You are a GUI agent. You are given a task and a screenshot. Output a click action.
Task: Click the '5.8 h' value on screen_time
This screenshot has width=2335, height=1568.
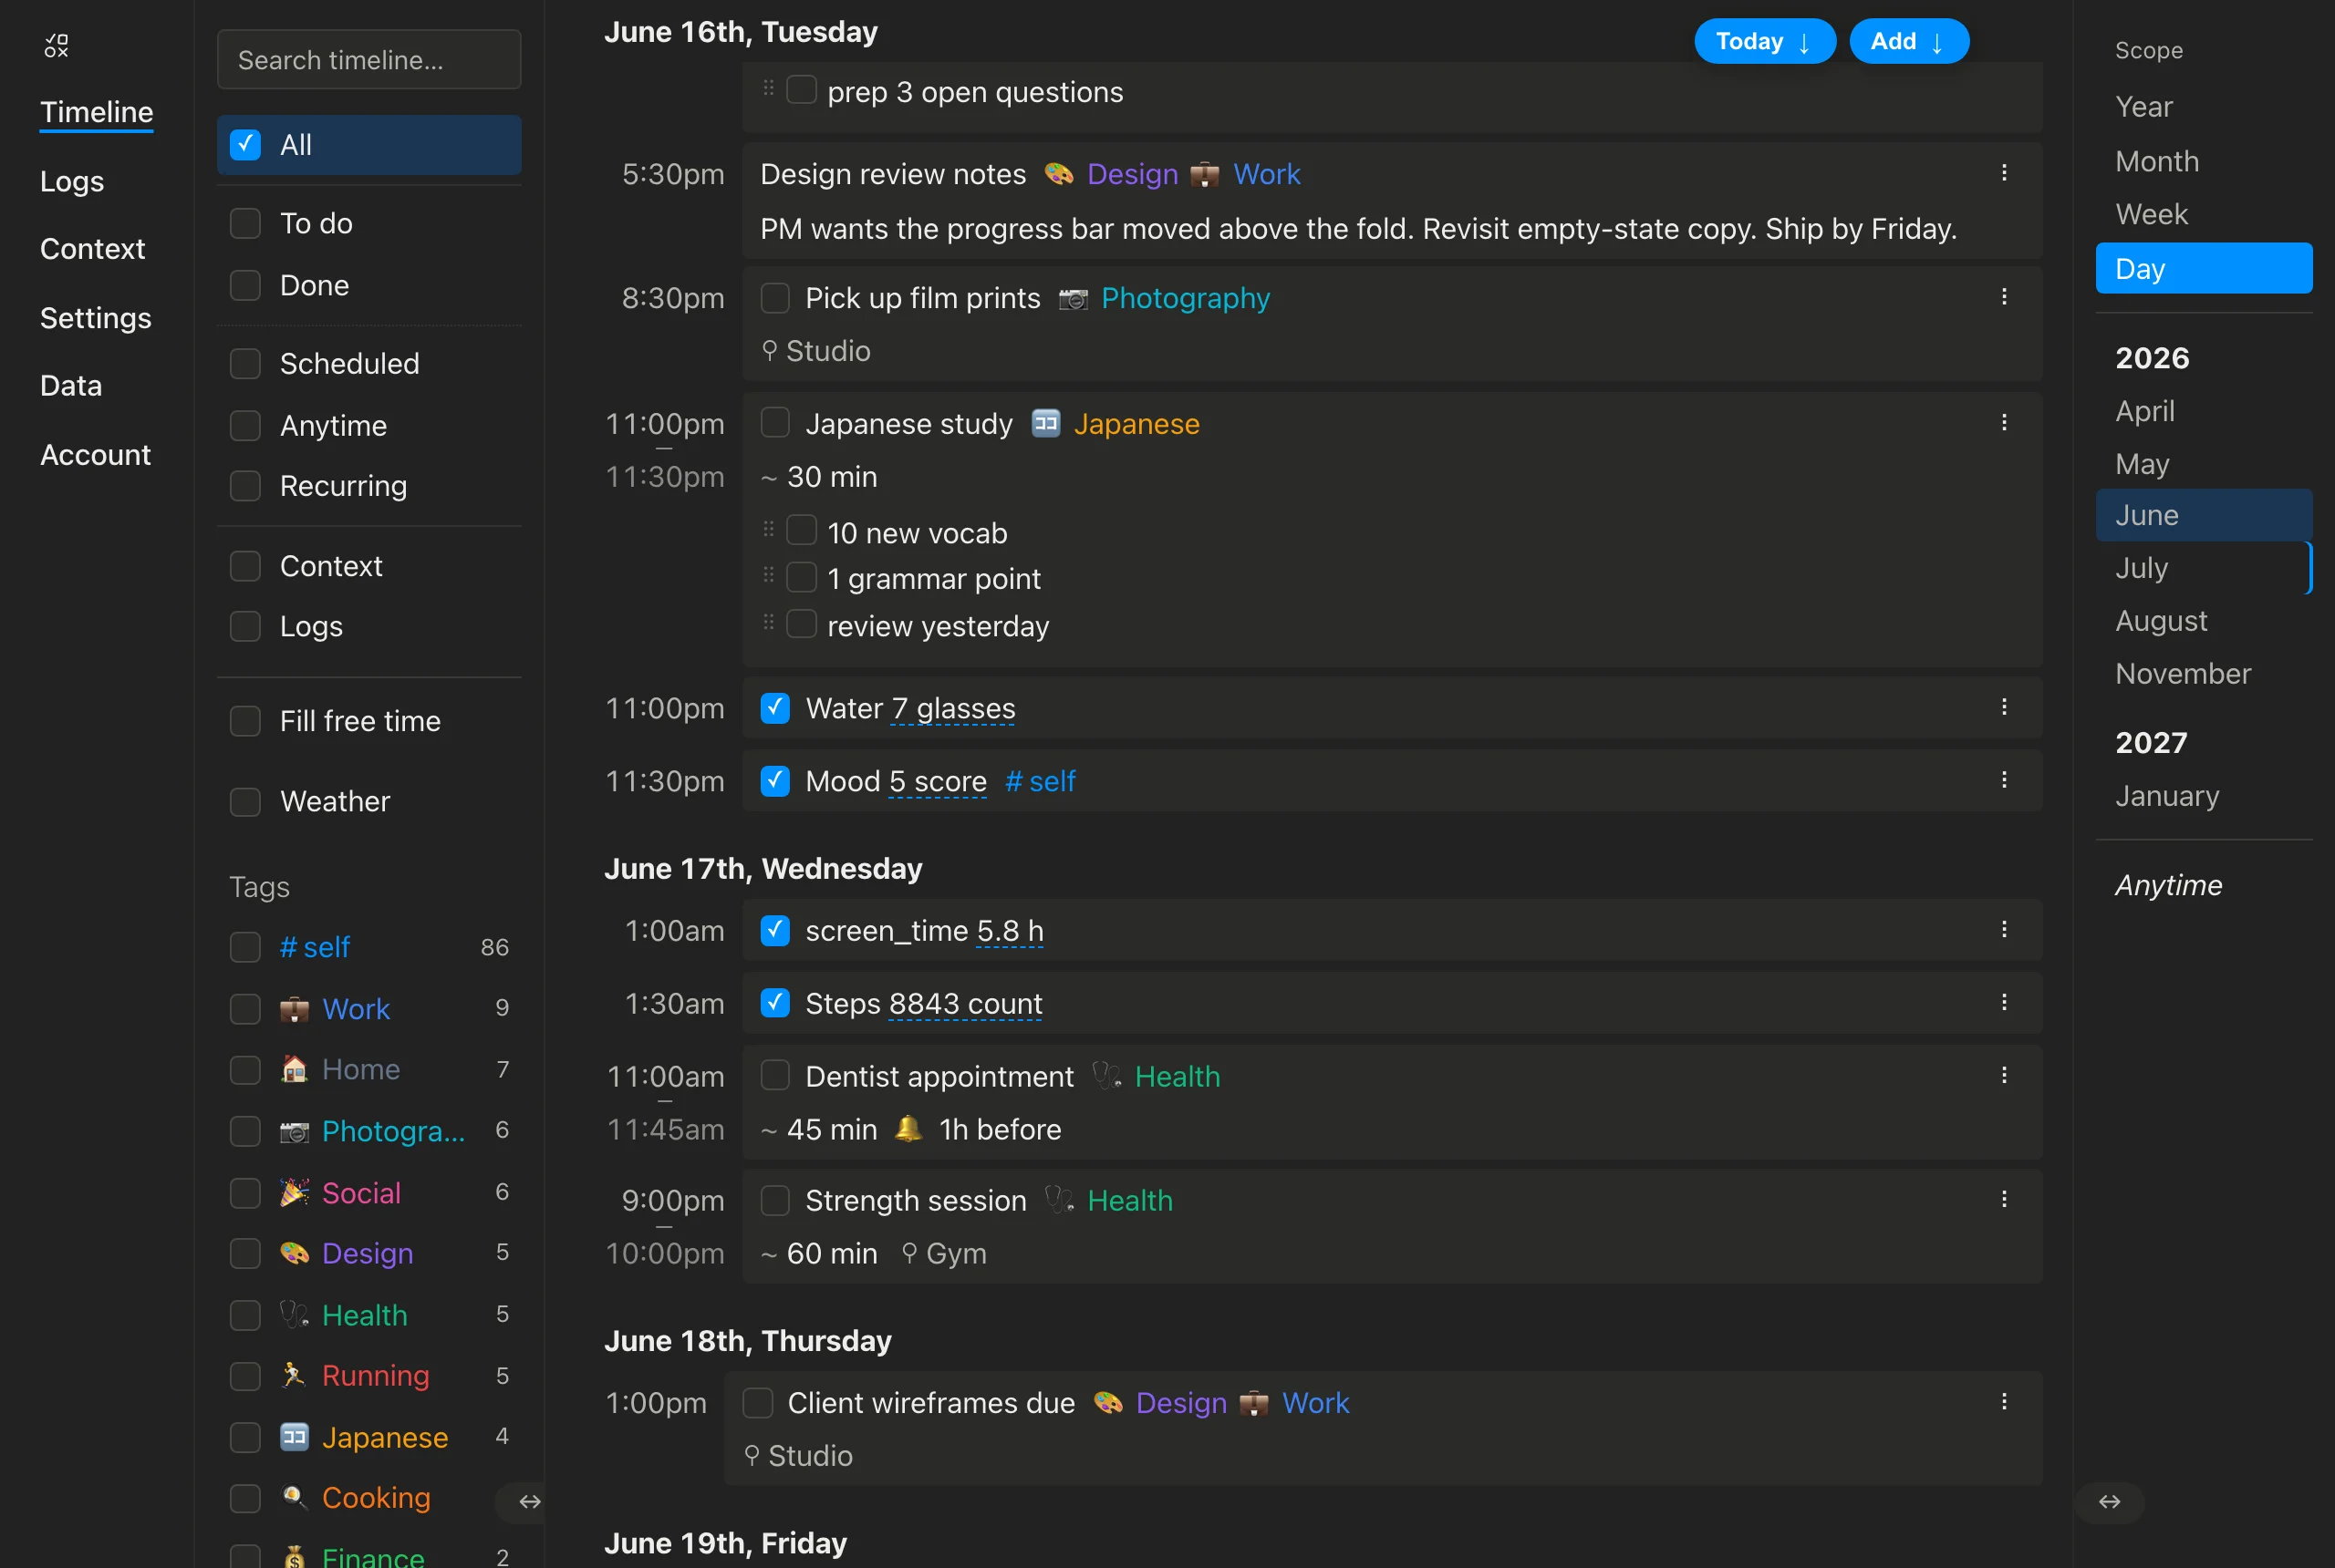pyautogui.click(x=1011, y=931)
